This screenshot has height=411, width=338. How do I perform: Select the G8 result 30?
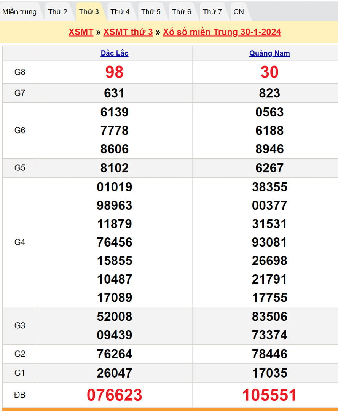pos(269,72)
